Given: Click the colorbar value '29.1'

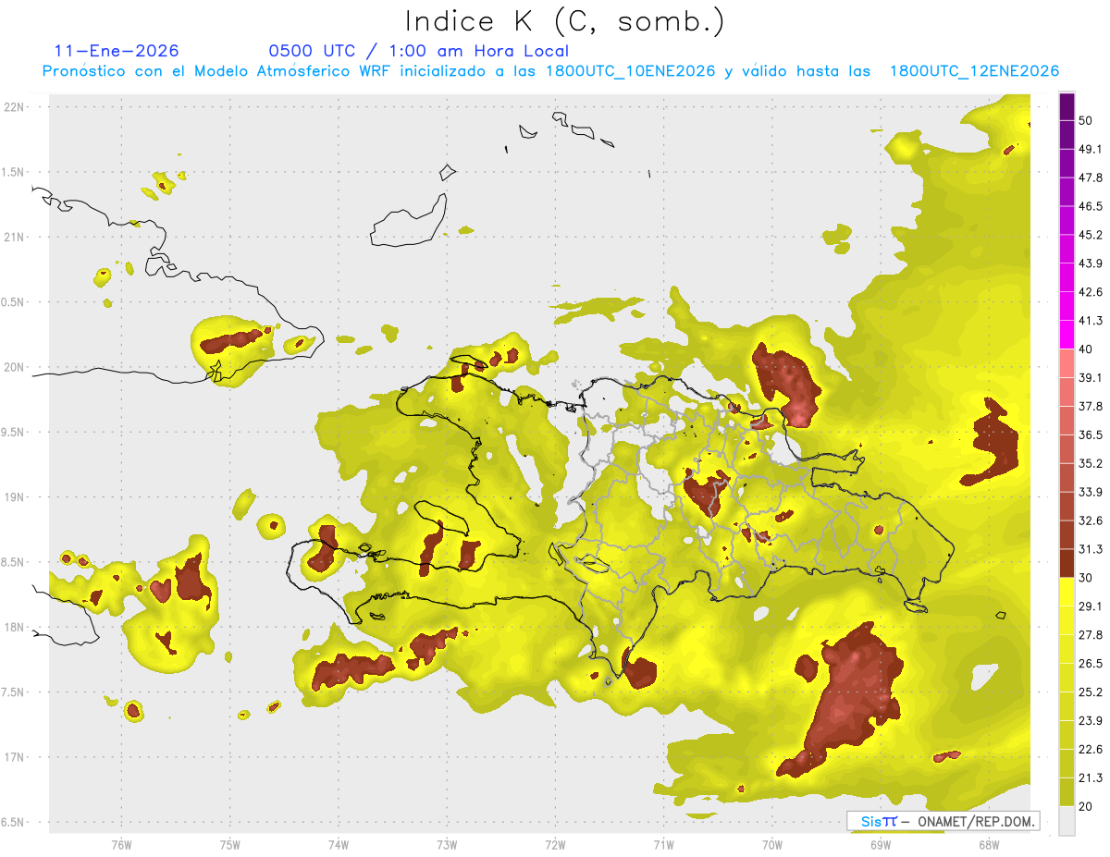Looking at the screenshot, I should point(1091,606).
